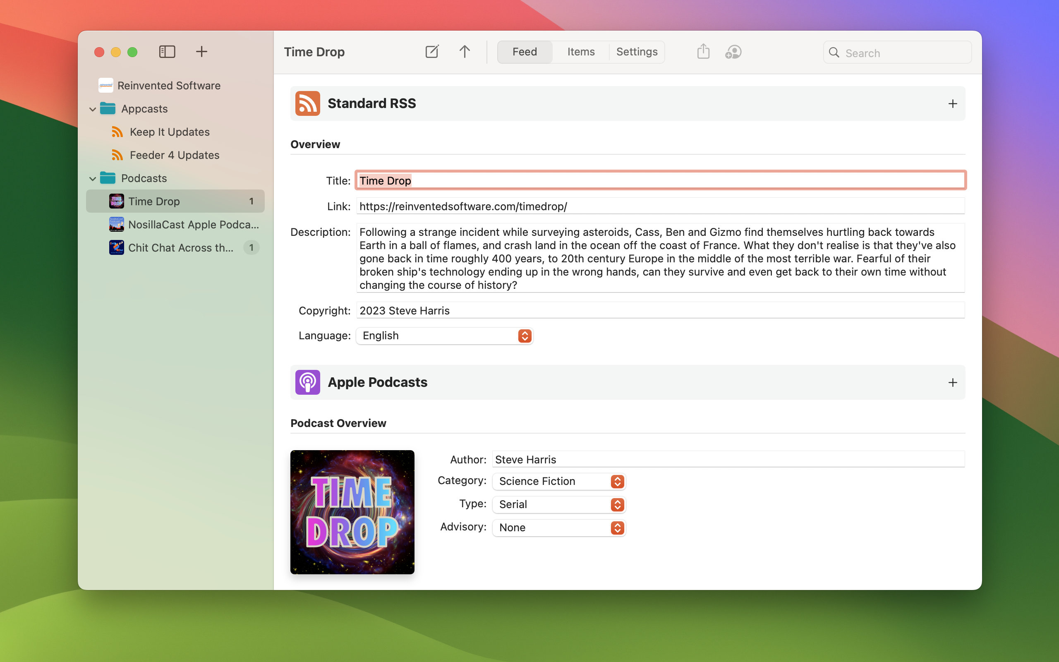Click the Time Drop title input field
The width and height of the screenshot is (1059, 662).
(660, 181)
